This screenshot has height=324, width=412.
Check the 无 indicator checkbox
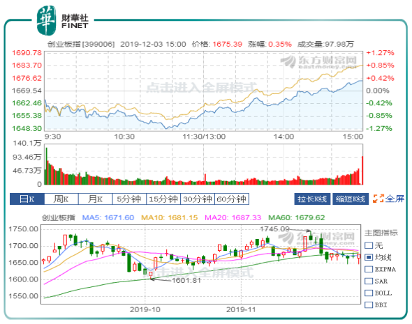369,245
